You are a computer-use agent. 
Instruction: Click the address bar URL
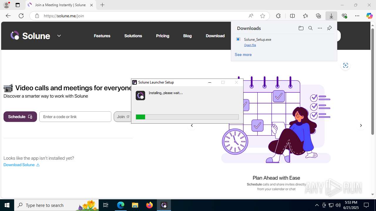(64, 16)
